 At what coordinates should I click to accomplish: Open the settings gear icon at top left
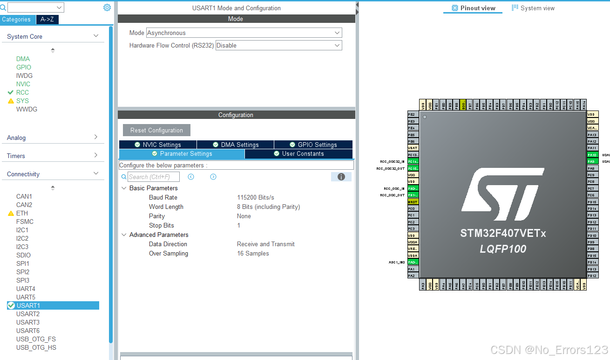[107, 7]
